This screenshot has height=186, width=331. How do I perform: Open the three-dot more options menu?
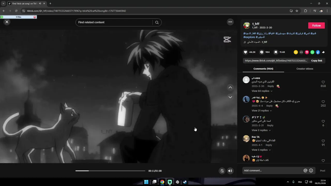point(230,22)
